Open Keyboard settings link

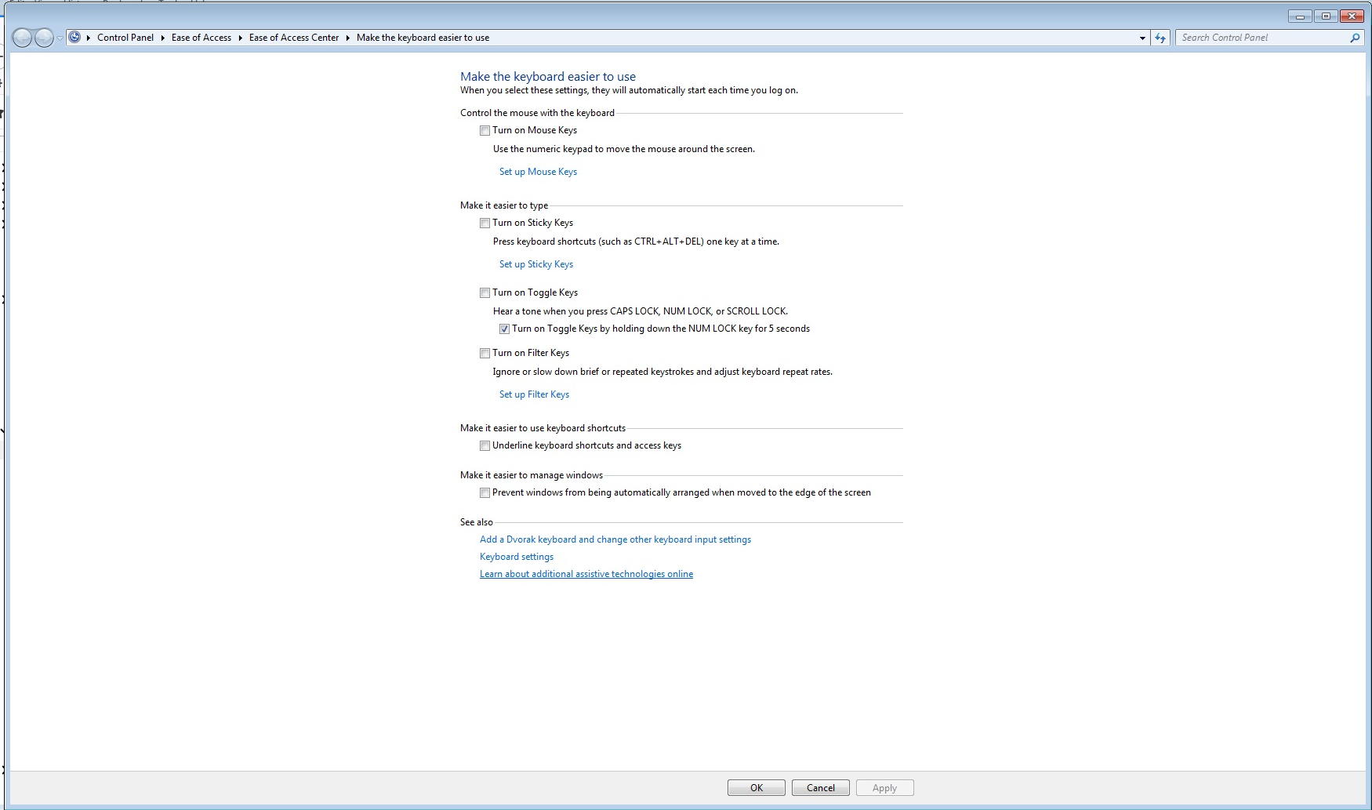click(517, 557)
